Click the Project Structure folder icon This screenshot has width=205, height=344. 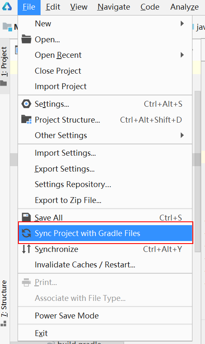coord(26,120)
